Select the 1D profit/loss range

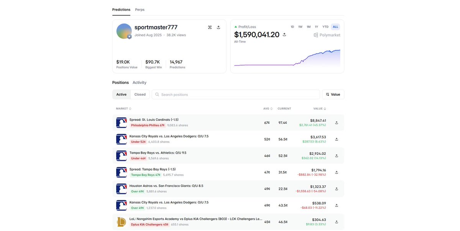coord(292,27)
